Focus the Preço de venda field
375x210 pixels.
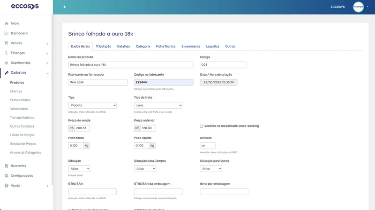[x=82, y=128]
